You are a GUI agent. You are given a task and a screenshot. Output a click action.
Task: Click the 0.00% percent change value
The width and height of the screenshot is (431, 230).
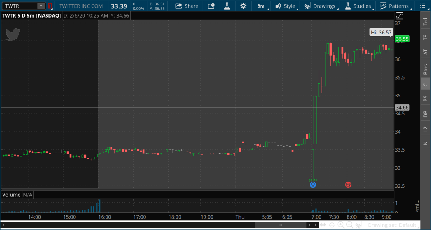138,8
